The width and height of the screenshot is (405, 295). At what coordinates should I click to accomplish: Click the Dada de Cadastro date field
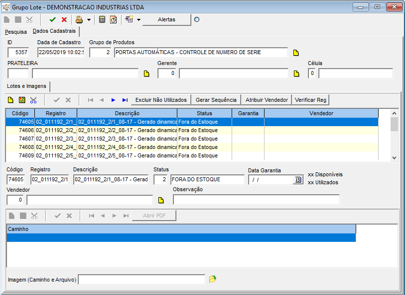pos(61,52)
